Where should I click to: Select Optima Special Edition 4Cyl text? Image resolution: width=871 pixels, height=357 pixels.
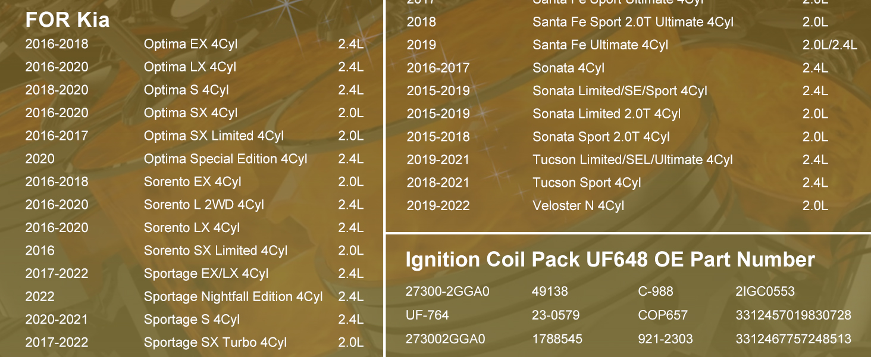point(225,159)
